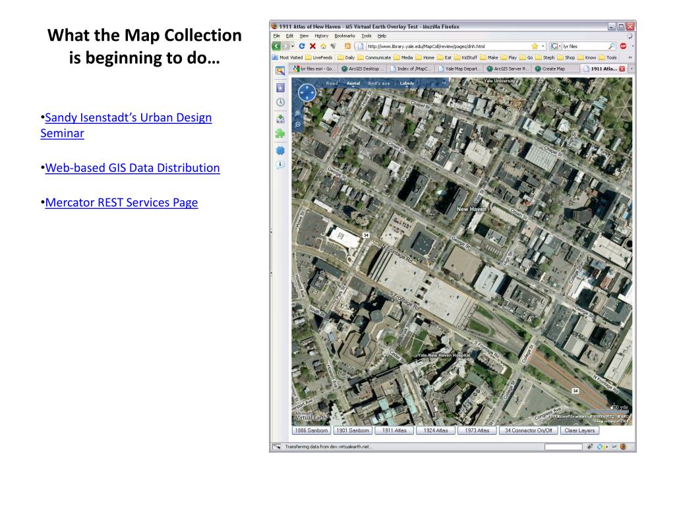The width and height of the screenshot is (675, 506).
Task: Click the page identity icon in address bar
Action: click(x=361, y=46)
